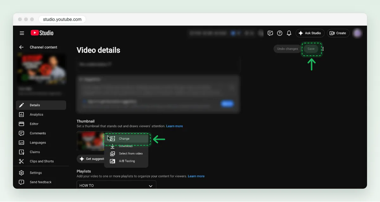The width and height of the screenshot is (380, 202).
Task: Open the Analytics section in sidebar
Action: 41,115
